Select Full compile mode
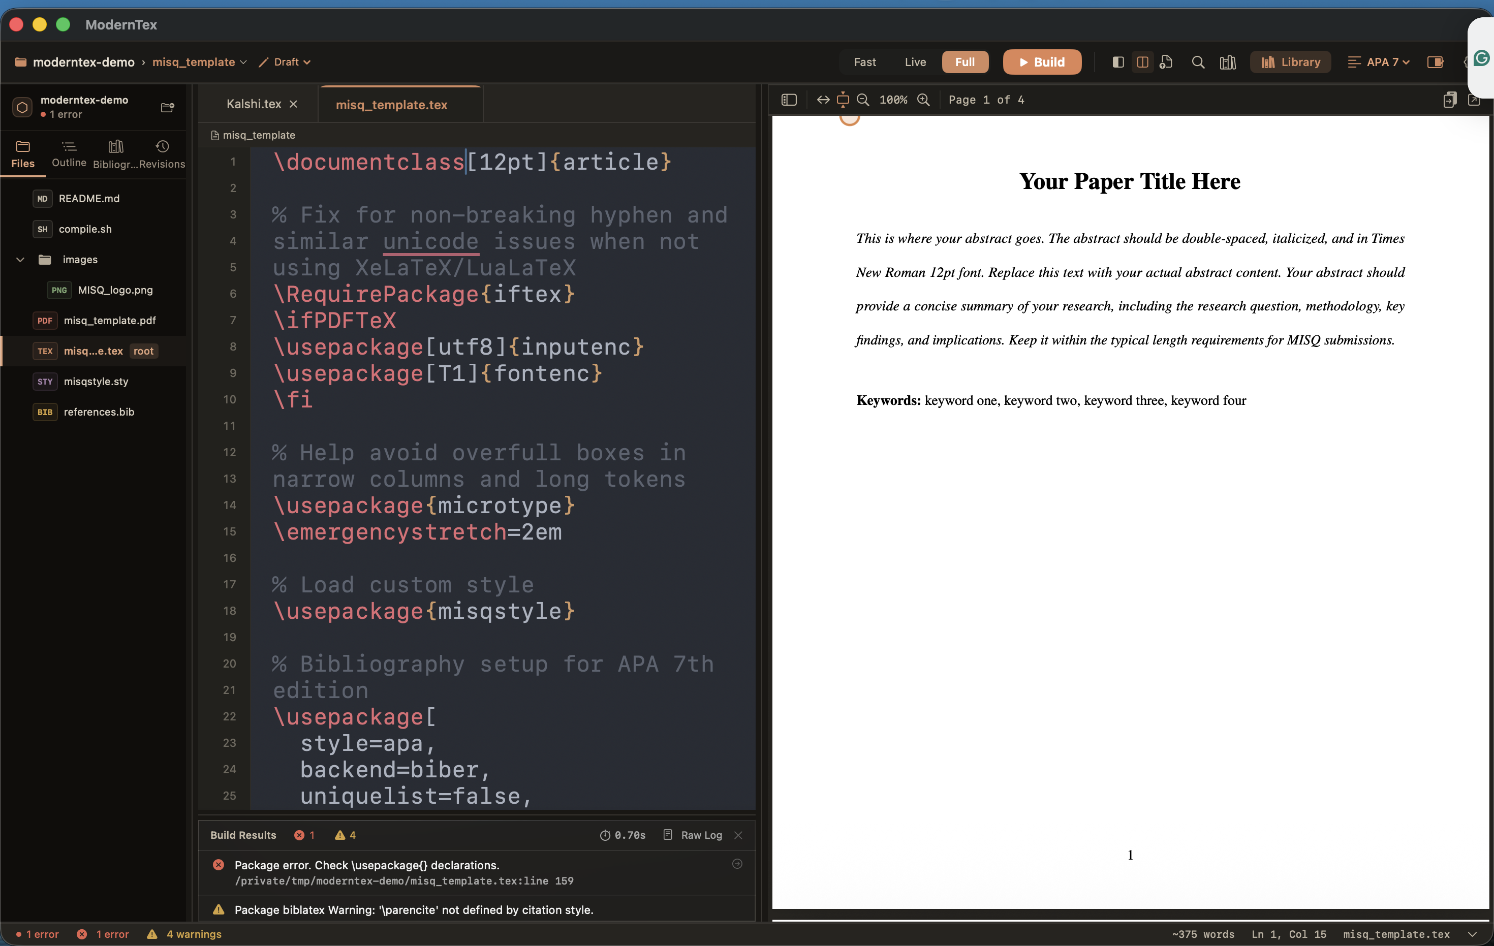Screen dimensions: 1494x946 [965, 62]
